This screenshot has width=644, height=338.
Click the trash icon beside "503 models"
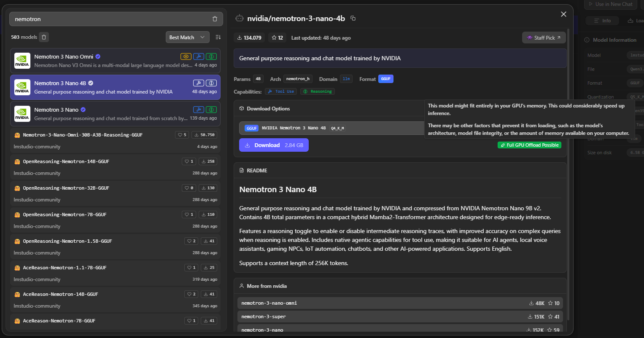click(x=44, y=37)
